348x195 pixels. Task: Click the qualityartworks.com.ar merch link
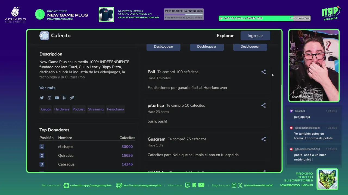(x=138, y=18)
